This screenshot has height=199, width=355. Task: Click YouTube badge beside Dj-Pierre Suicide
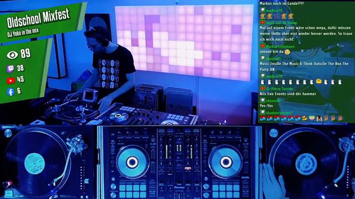pyautogui.click(x=262, y=88)
